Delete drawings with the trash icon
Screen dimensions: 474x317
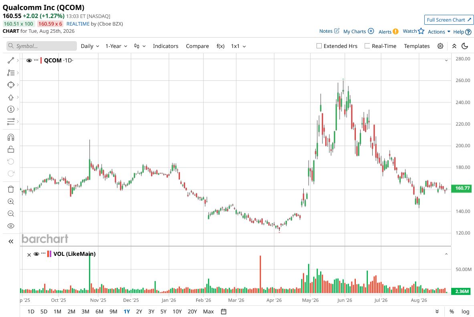[x=10, y=189]
